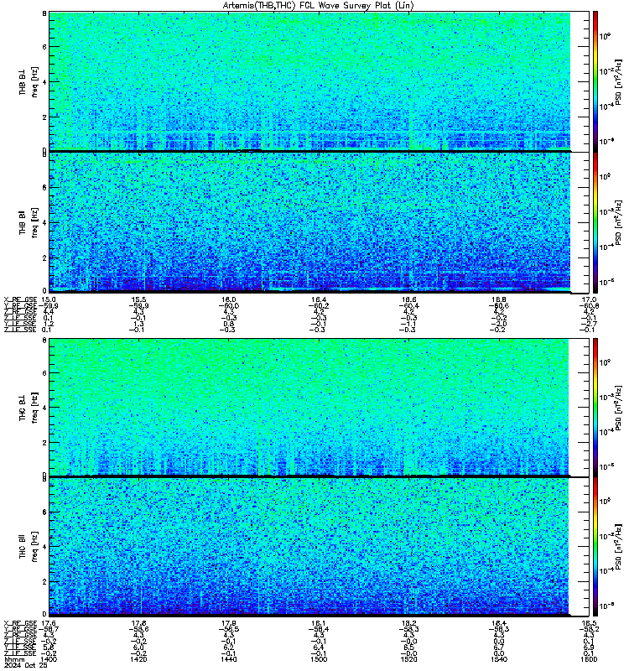Click the X_RE_GSE row label under the THB panels
629x671 pixels.
coord(20,299)
